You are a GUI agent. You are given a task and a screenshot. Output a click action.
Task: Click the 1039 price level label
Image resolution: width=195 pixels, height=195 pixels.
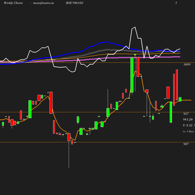point(187,64)
